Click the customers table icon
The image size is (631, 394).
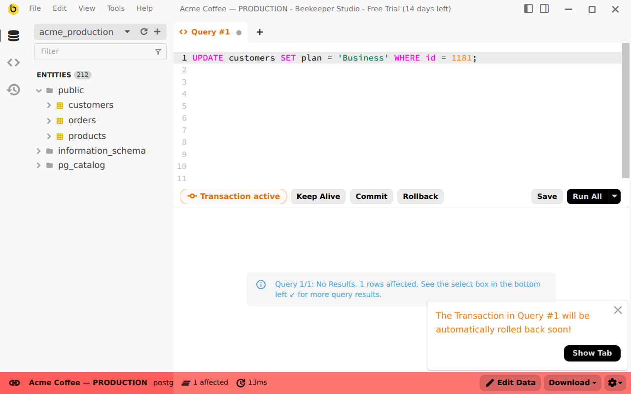(60, 105)
